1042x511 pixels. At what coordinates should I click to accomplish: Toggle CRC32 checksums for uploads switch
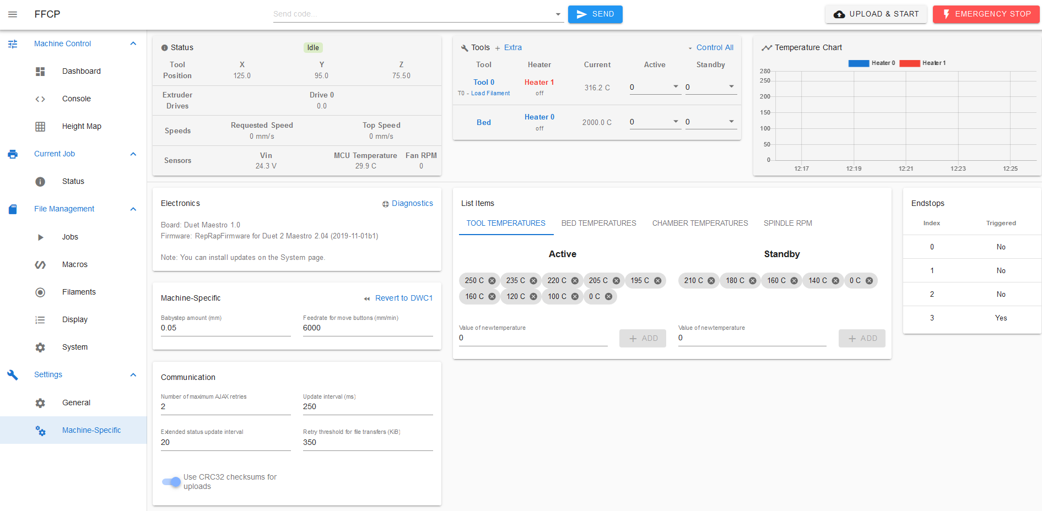tap(171, 482)
